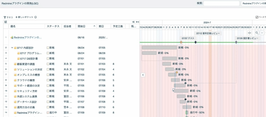Open ticket 顧客要望の調査

pyautogui.click(x=26, y=64)
